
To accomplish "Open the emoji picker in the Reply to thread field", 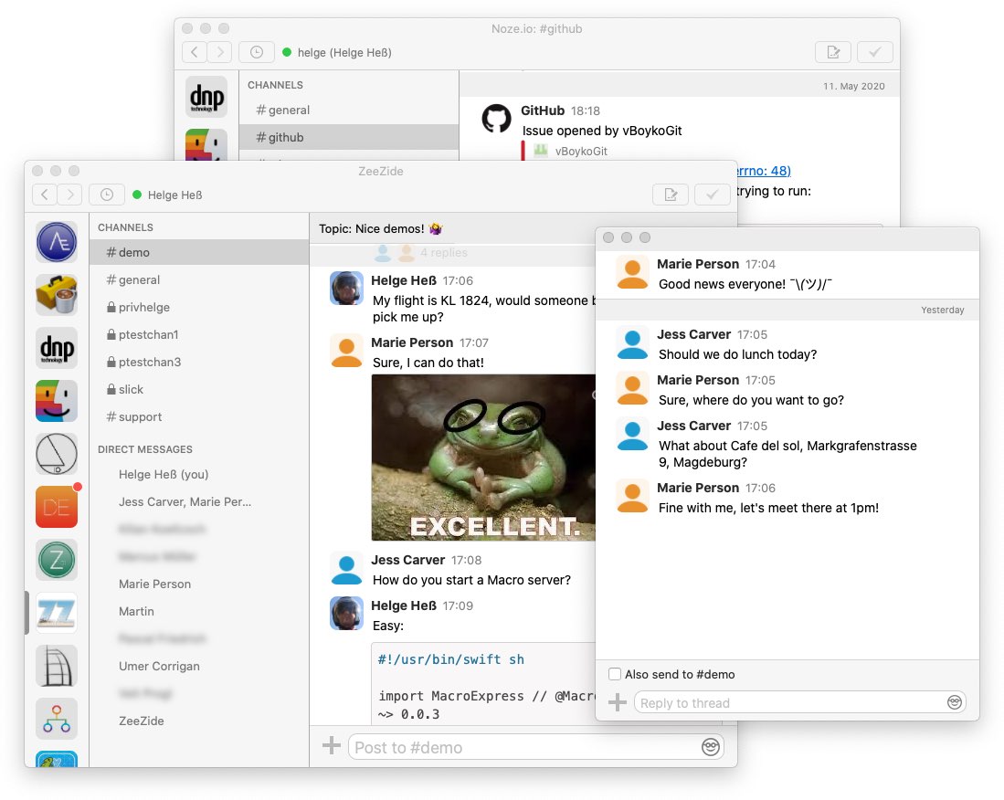I will (955, 702).
